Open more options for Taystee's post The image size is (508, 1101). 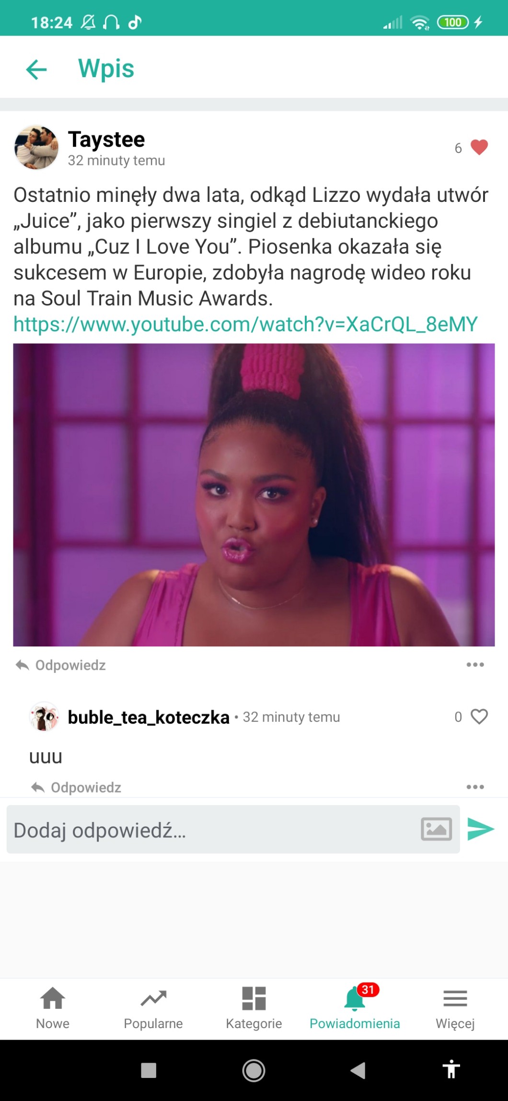point(475,665)
